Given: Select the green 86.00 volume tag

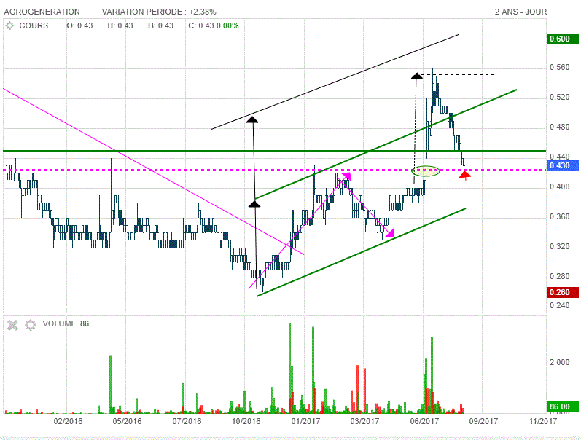Looking at the screenshot, I should click(x=563, y=406).
